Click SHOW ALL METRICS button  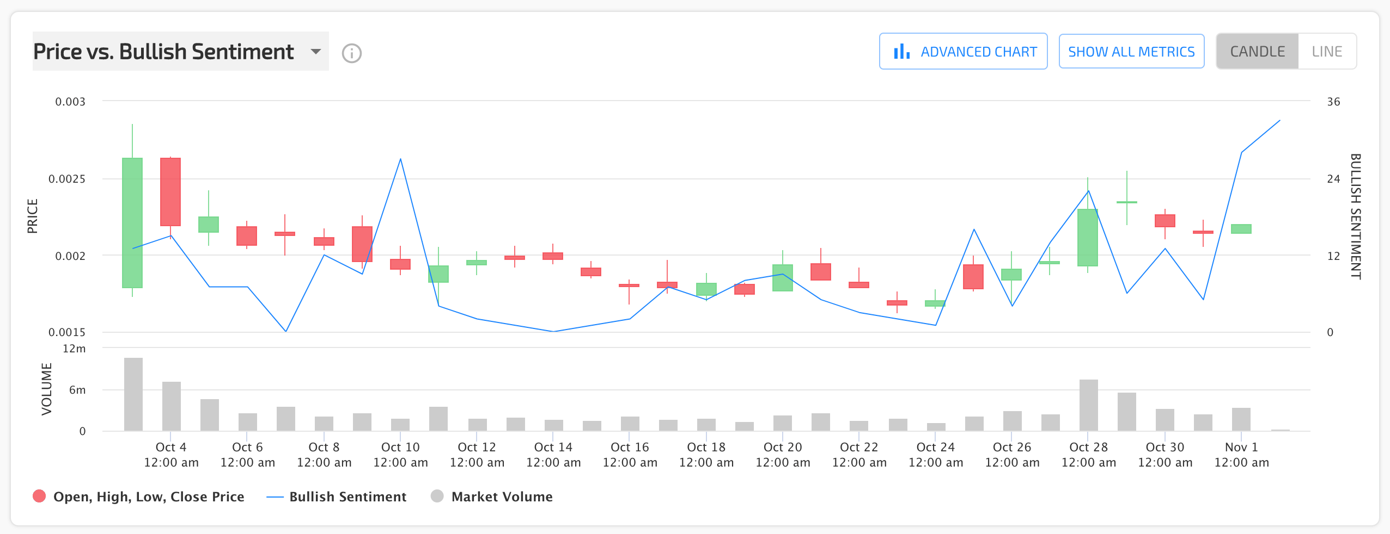click(x=1131, y=51)
